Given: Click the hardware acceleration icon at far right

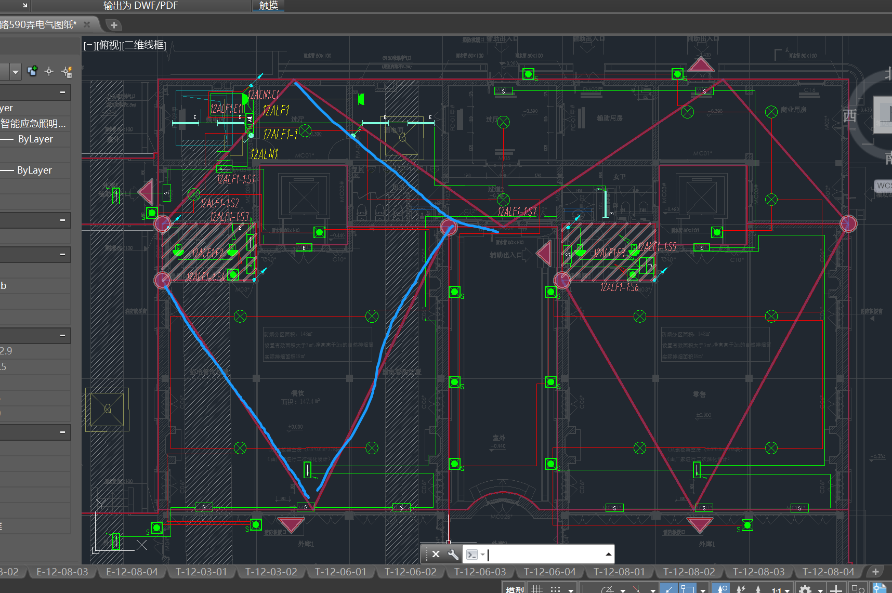Looking at the screenshot, I should point(880,588).
